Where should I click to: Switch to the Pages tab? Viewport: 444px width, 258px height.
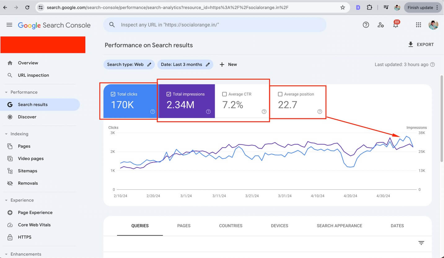coord(184,226)
